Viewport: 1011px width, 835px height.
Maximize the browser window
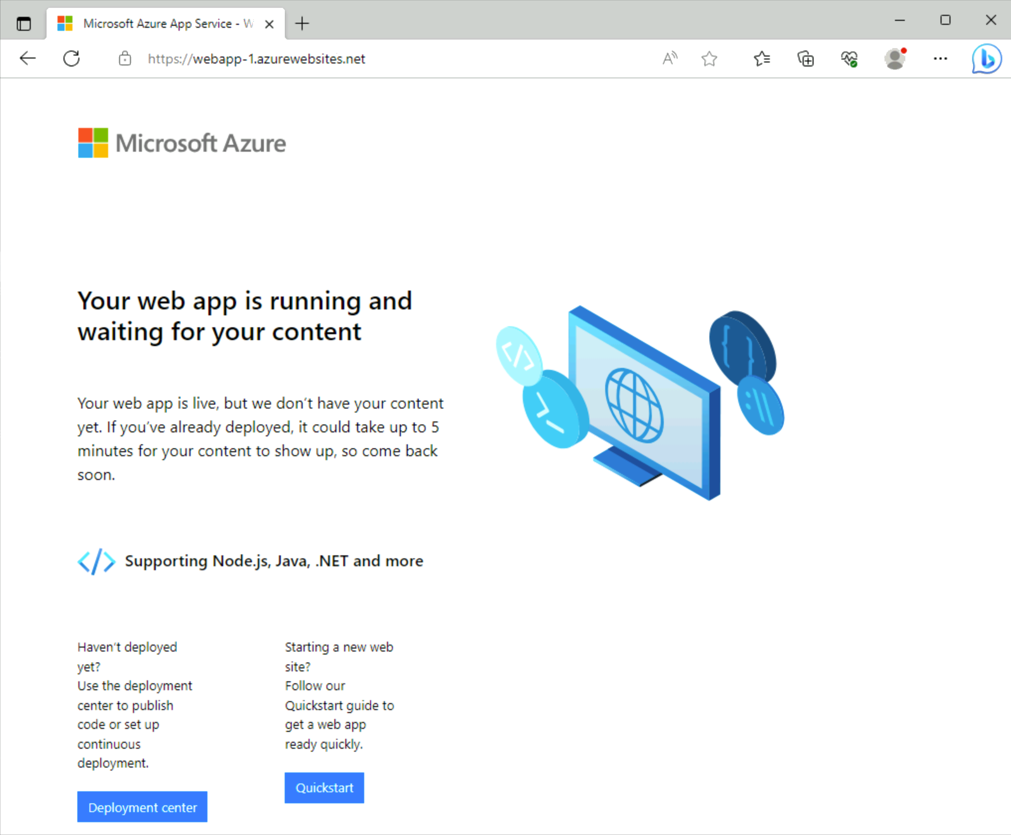(946, 20)
